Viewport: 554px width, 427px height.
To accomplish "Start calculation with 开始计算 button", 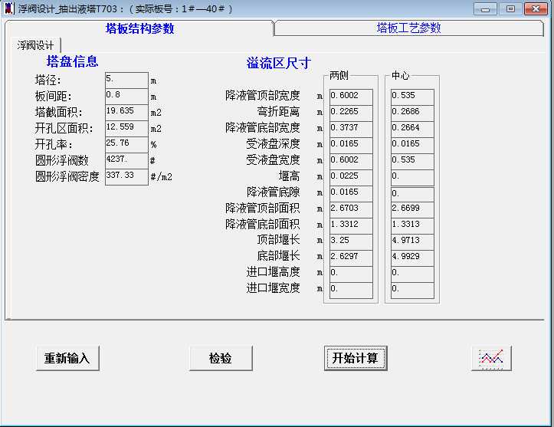I will pyautogui.click(x=356, y=358).
